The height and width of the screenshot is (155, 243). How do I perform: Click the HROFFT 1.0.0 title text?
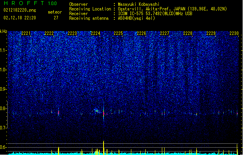coord(30,3)
